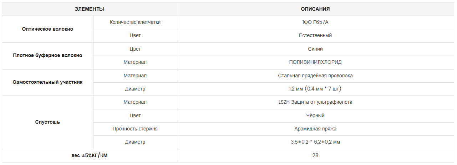
Task: Click the Синий value cell
Action: click(315, 49)
